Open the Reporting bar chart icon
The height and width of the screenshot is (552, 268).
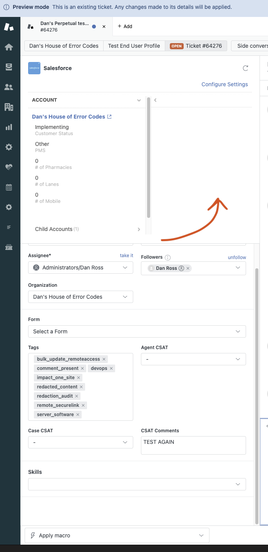pos(9,127)
